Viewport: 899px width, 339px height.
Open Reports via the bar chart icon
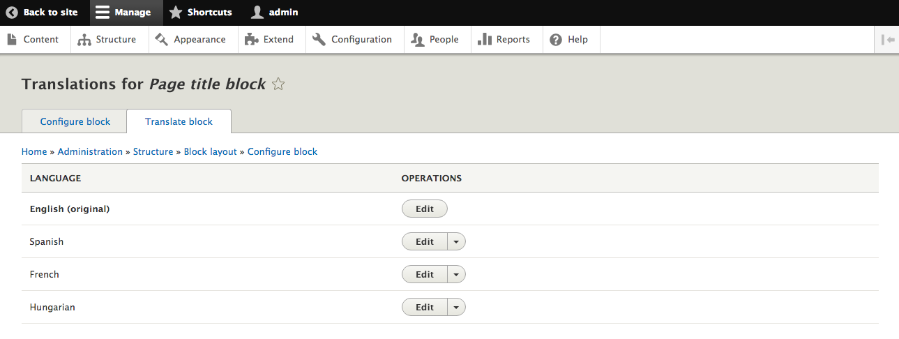click(x=485, y=40)
